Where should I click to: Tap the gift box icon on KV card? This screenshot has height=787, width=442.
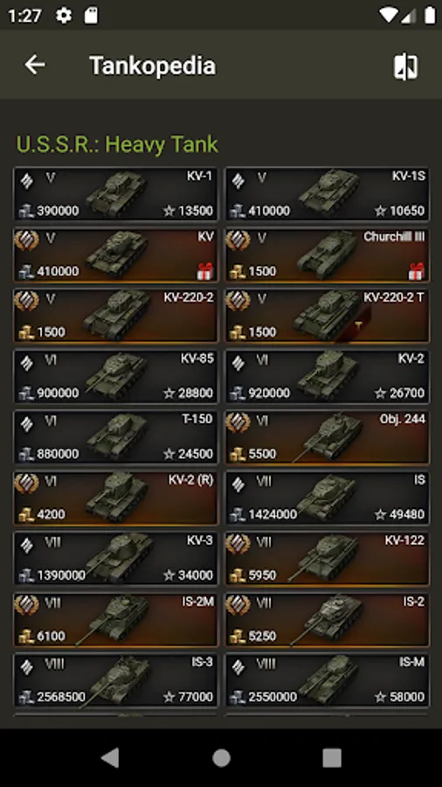[205, 272]
